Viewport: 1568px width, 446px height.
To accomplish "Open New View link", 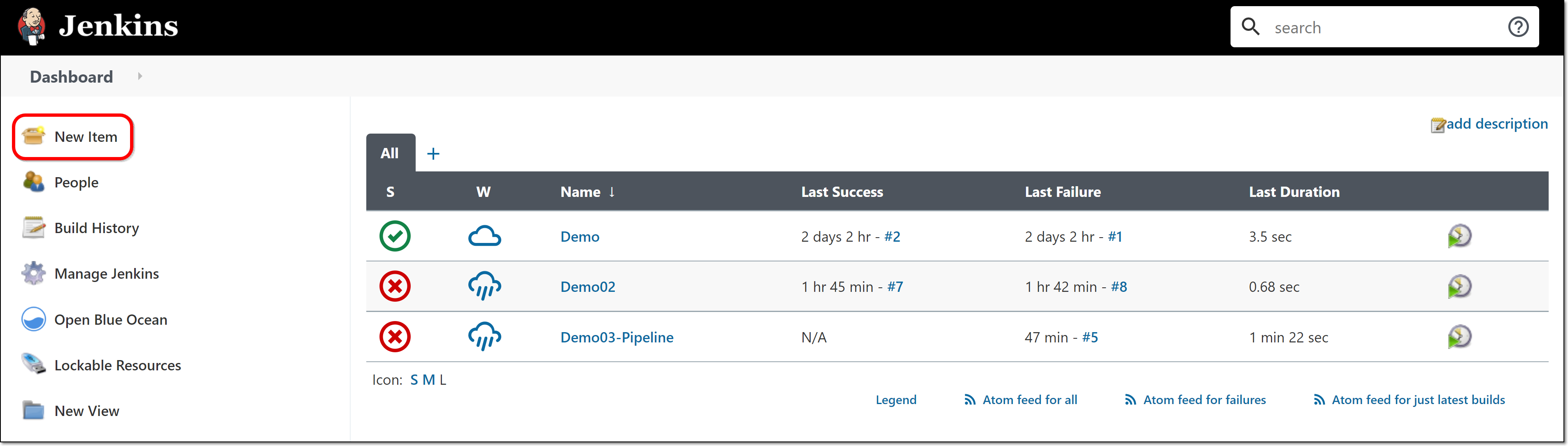I will pos(86,411).
